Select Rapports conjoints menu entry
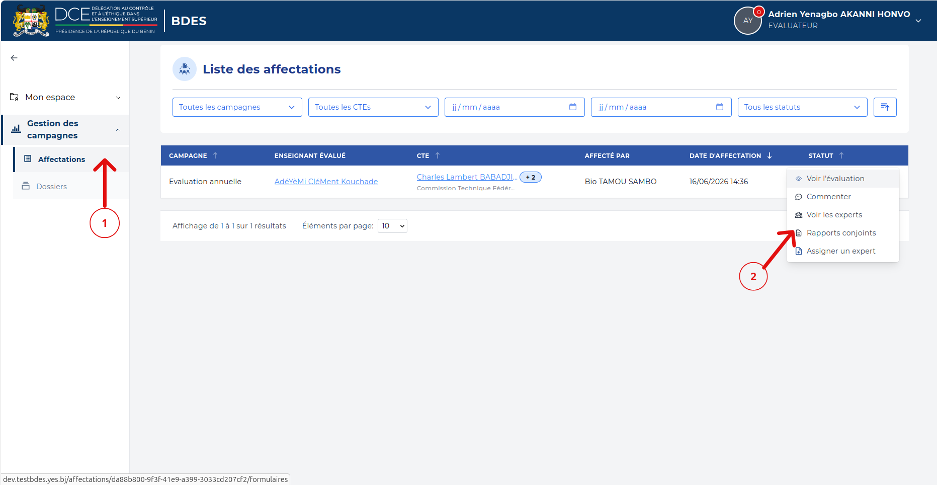The image size is (937, 485). (x=842, y=233)
